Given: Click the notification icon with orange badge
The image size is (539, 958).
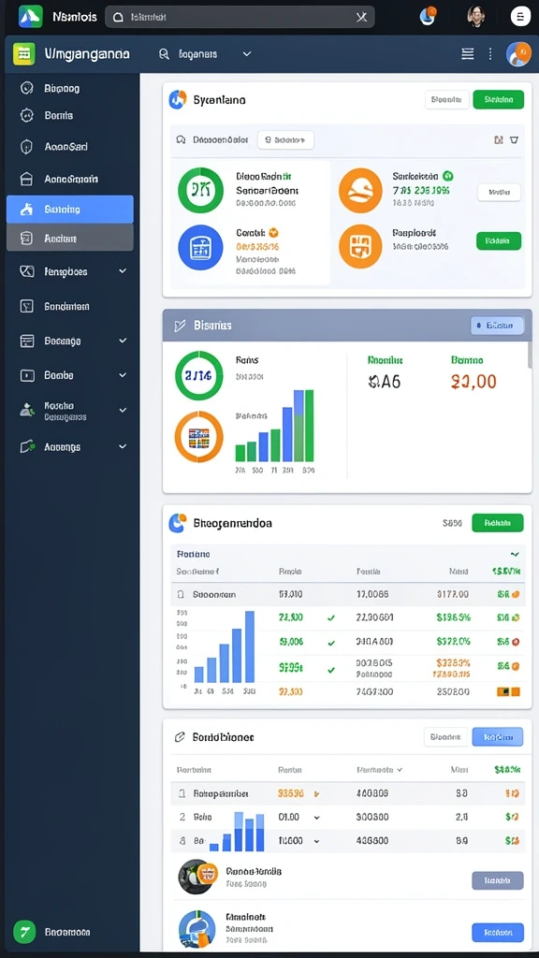Looking at the screenshot, I should 429,16.
